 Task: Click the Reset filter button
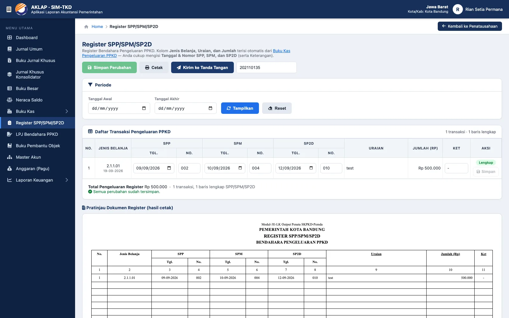point(277,108)
